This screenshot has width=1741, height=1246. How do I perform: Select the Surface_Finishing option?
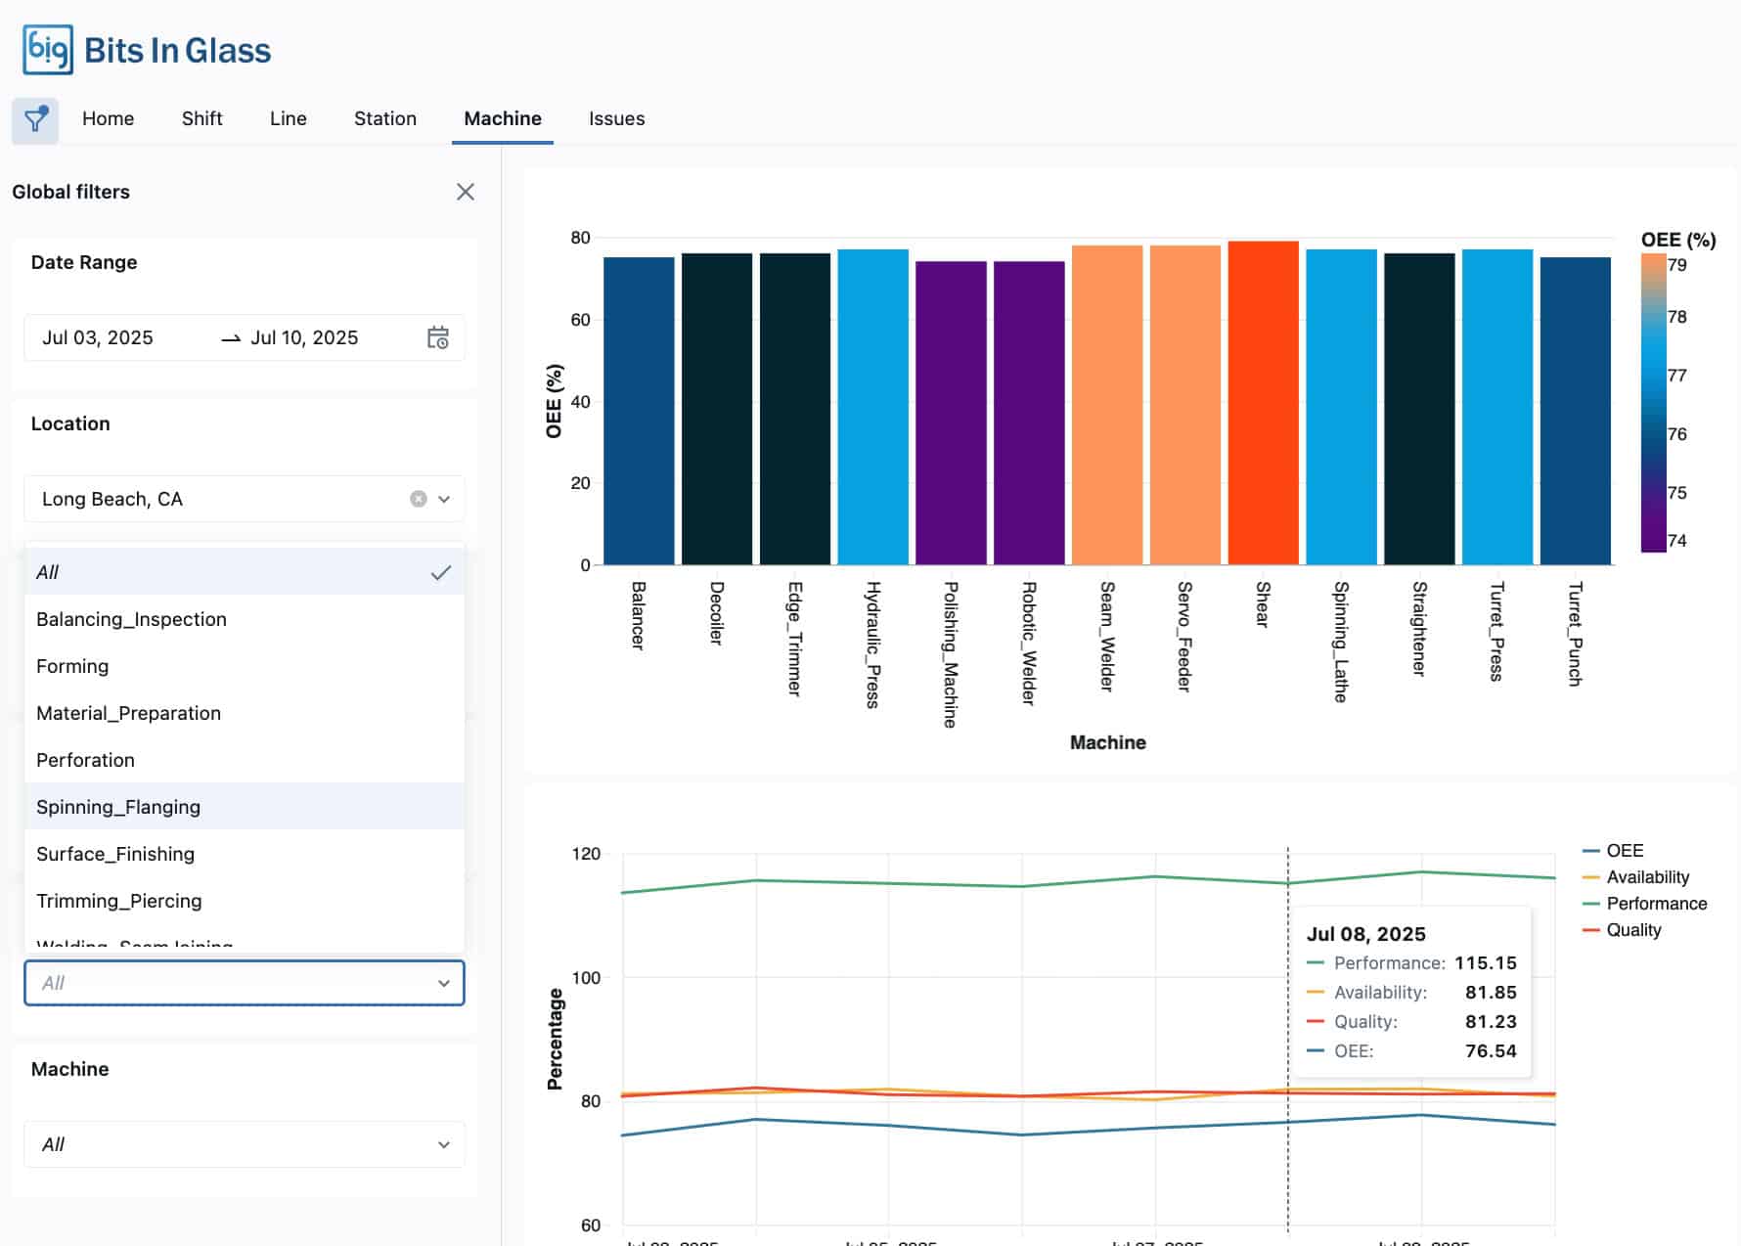[115, 854]
